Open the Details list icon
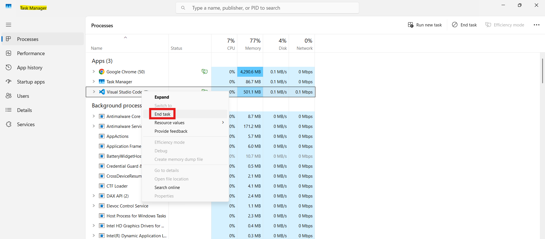Viewport: 545px width, 239px height. [9, 110]
